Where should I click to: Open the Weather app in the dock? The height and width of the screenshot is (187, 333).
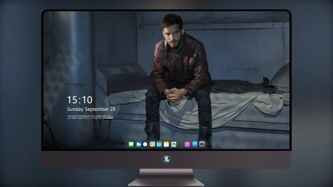(x=139, y=144)
